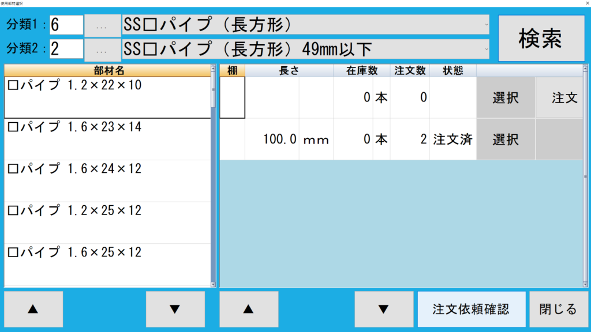Image resolution: width=591 pixels, height=332 pixels.
Task: Click the 分類1 number input field
Action: (66, 25)
